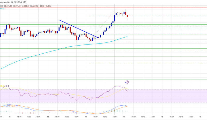This screenshot has height=124, width=207.
Task: Click date label 13 on time axis
Action: [86, 117]
